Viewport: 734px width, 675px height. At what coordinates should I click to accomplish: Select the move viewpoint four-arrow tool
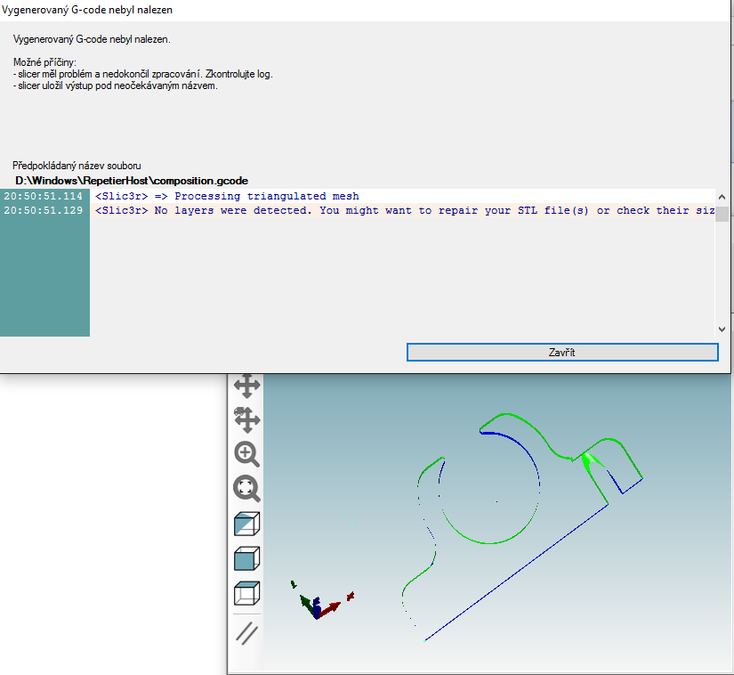tap(246, 386)
